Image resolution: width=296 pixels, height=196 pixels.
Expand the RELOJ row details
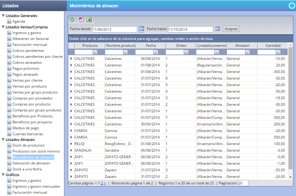[x=71, y=144]
